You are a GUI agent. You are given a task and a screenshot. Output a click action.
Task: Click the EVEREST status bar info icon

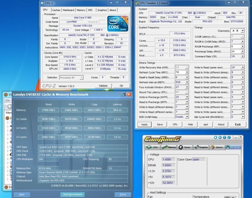coord(6,187)
